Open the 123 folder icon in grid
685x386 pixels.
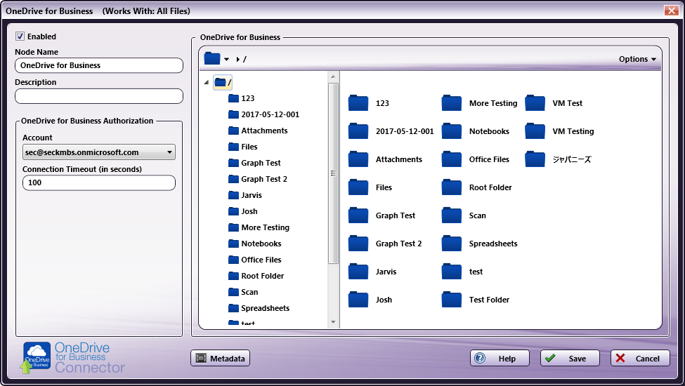(x=358, y=103)
